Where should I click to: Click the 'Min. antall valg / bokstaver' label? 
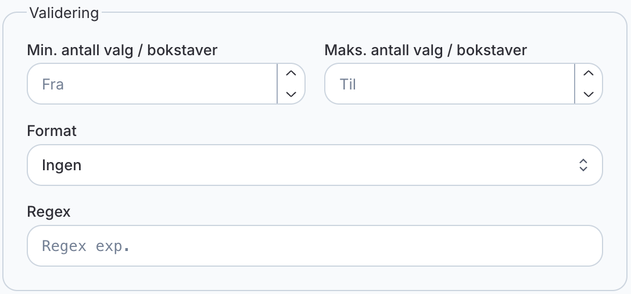click(x=122, y=50)
